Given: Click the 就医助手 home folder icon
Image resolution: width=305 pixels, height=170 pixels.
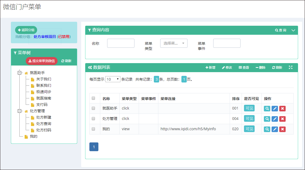Looking at the screenshot, I should coord(26,73).
